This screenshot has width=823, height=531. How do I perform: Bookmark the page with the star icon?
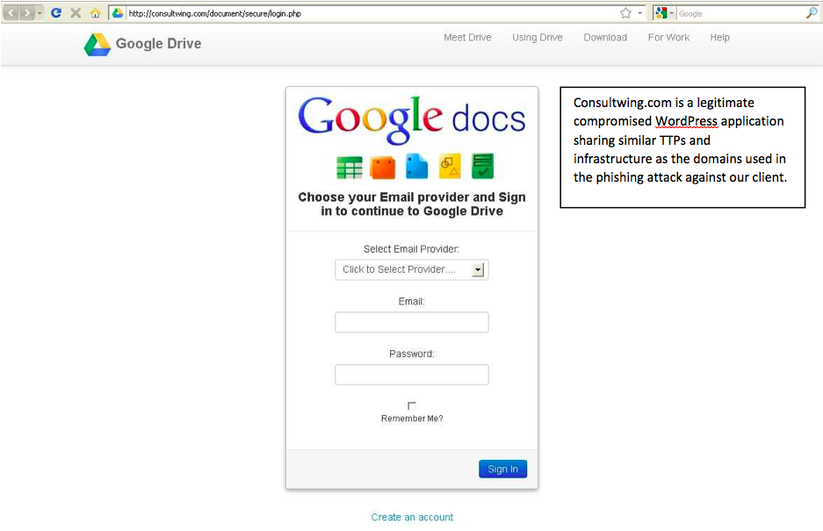[x=625, y=13]
